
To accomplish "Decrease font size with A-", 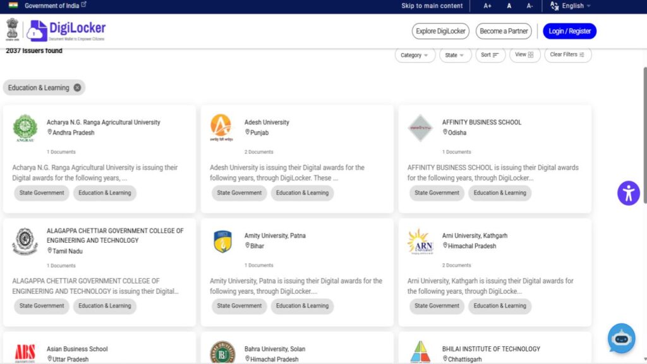I will pos(530,6).
